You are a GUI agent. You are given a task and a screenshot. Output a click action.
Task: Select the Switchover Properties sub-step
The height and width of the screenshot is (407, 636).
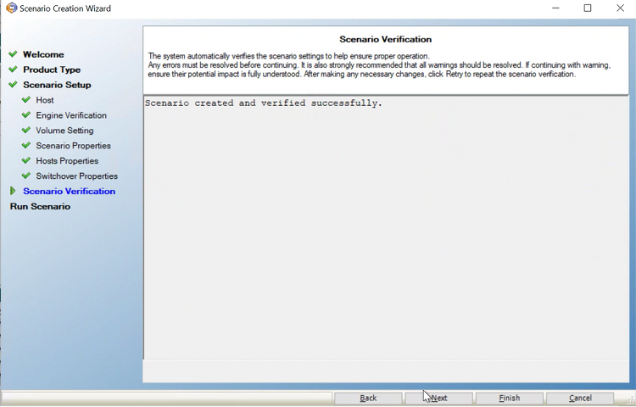click(76, 176)
